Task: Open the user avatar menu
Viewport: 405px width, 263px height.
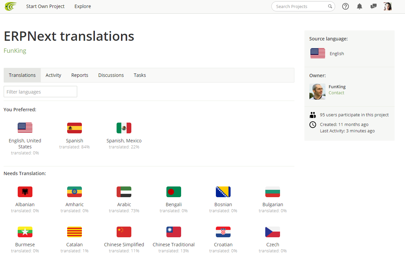Action: (388, 6)
